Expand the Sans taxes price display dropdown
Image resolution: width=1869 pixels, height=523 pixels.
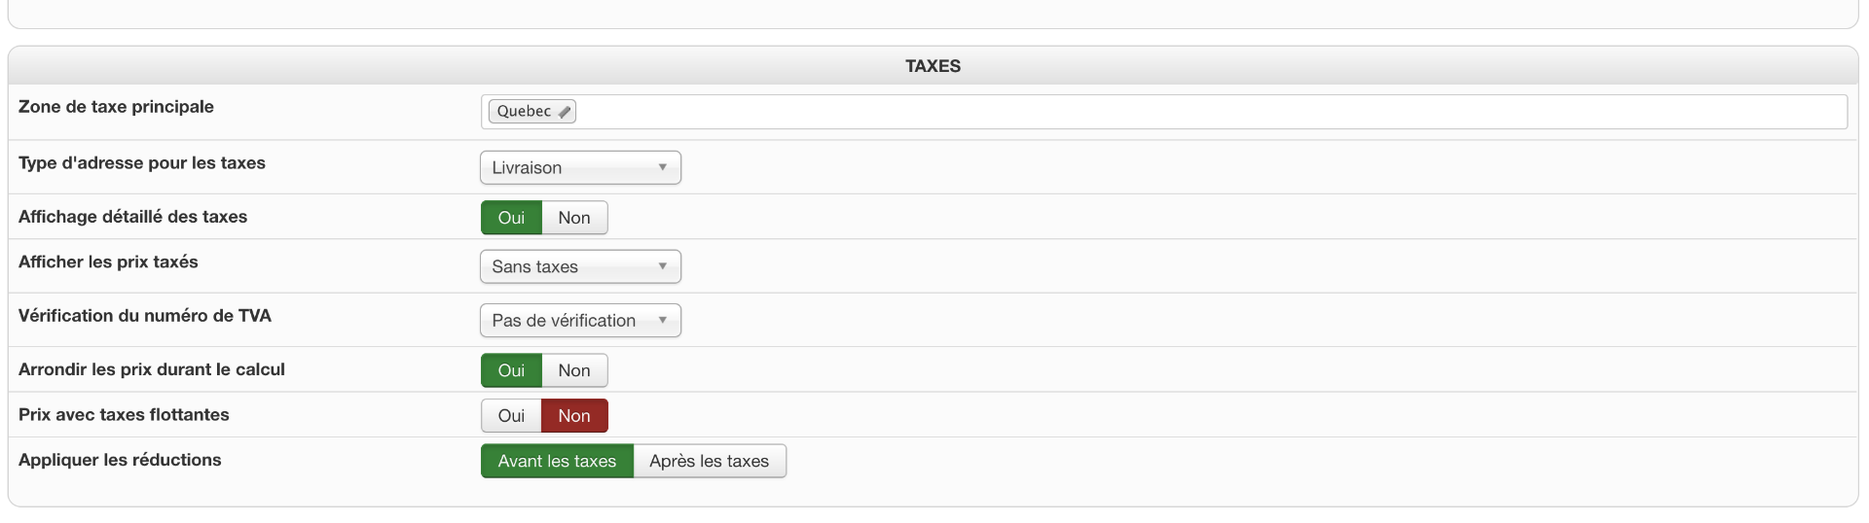click(580, 266)
